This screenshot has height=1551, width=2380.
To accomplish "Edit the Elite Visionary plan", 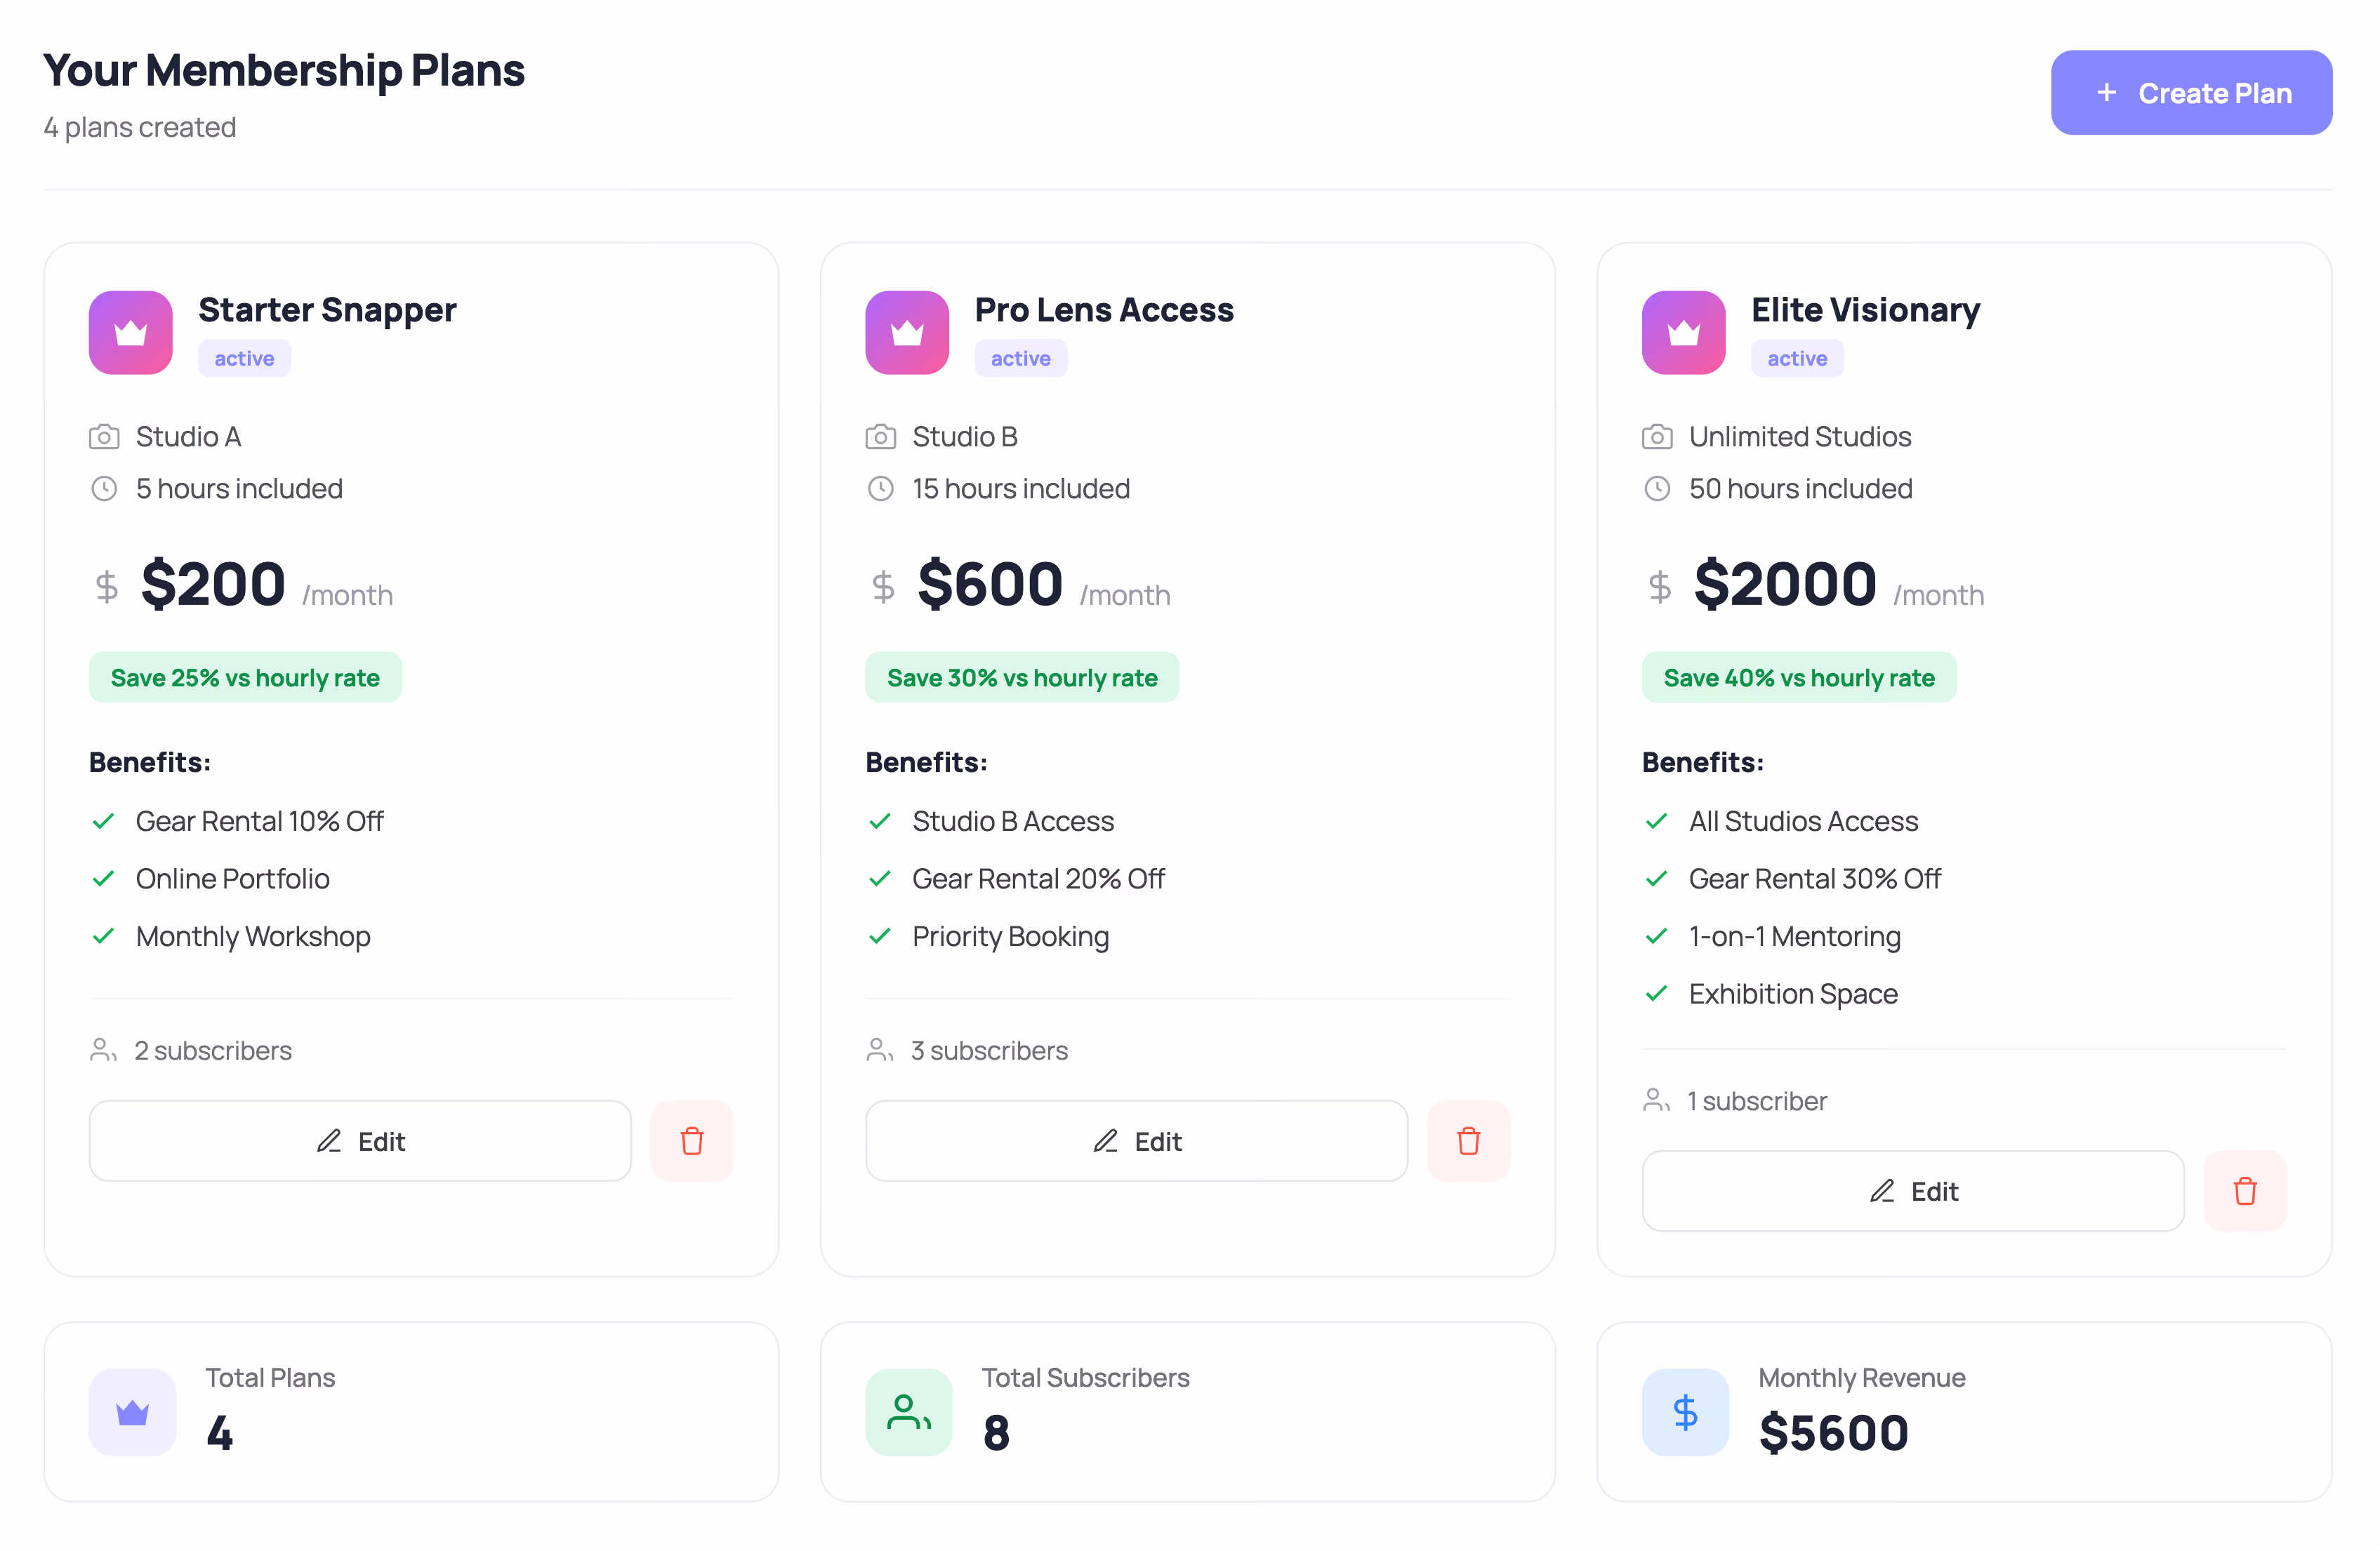I will click(x=1912, y=1190).
